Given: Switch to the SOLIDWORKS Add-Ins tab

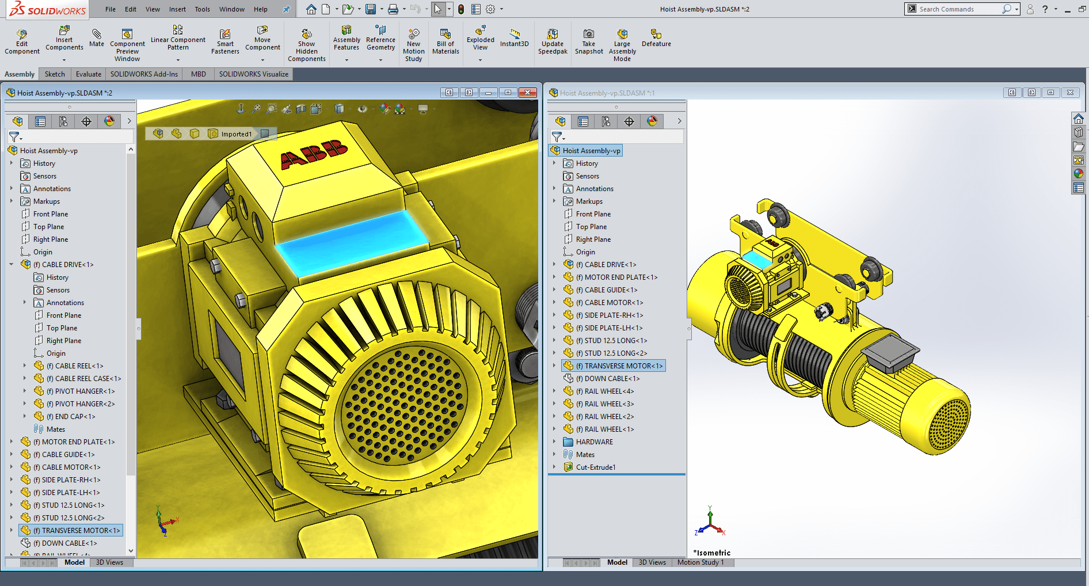Looking at the screenshot, I should tap(144, 74).
